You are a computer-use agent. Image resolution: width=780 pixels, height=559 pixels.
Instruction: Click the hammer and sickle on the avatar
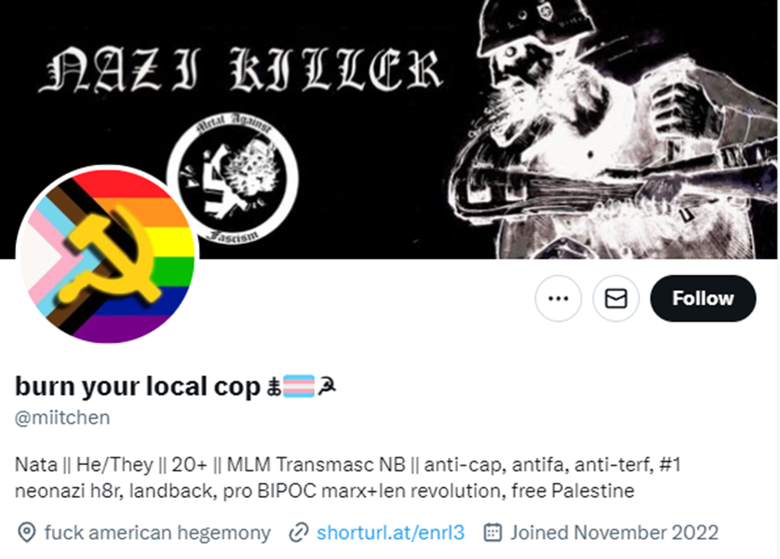point(111,257)
